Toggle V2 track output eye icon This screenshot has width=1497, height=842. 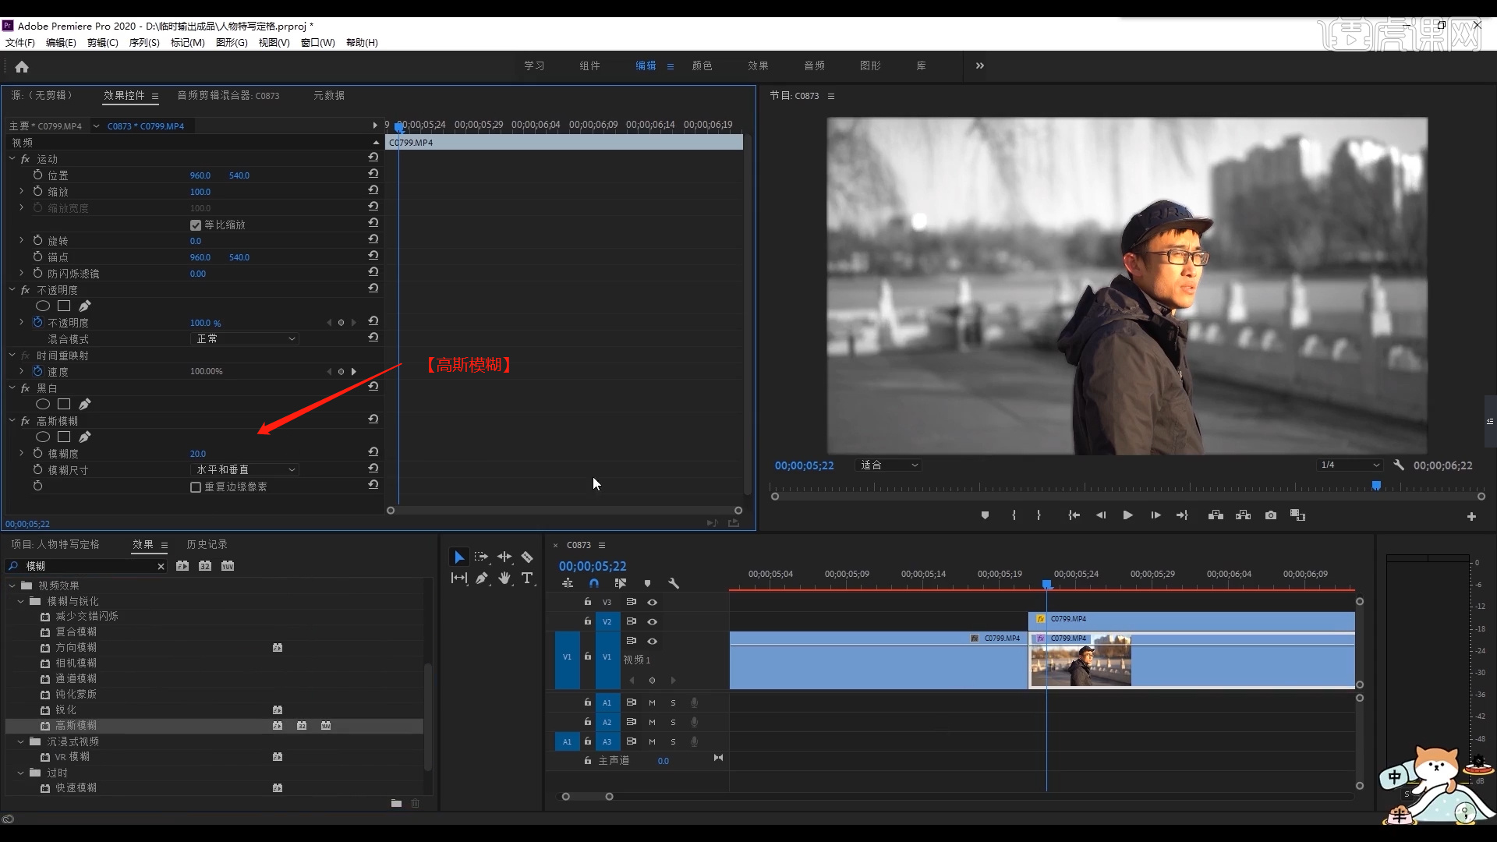[x=652, y=621]
